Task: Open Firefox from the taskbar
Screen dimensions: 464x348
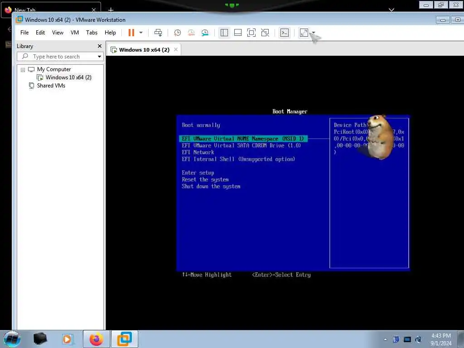Action: tap(96, 339)
